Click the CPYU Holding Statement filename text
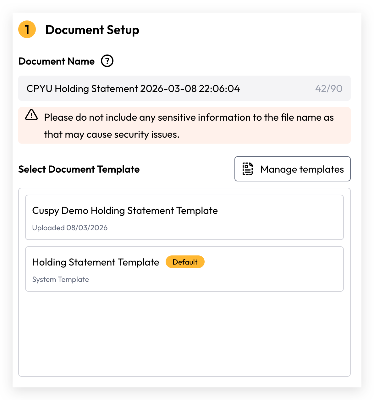The height and width of the screenshot is (400, 374). (133, 89)
